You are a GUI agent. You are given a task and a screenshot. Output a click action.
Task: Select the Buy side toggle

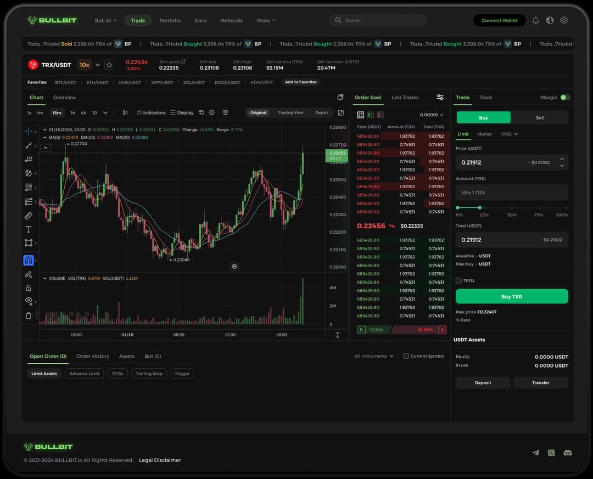[x=483, y=117]
